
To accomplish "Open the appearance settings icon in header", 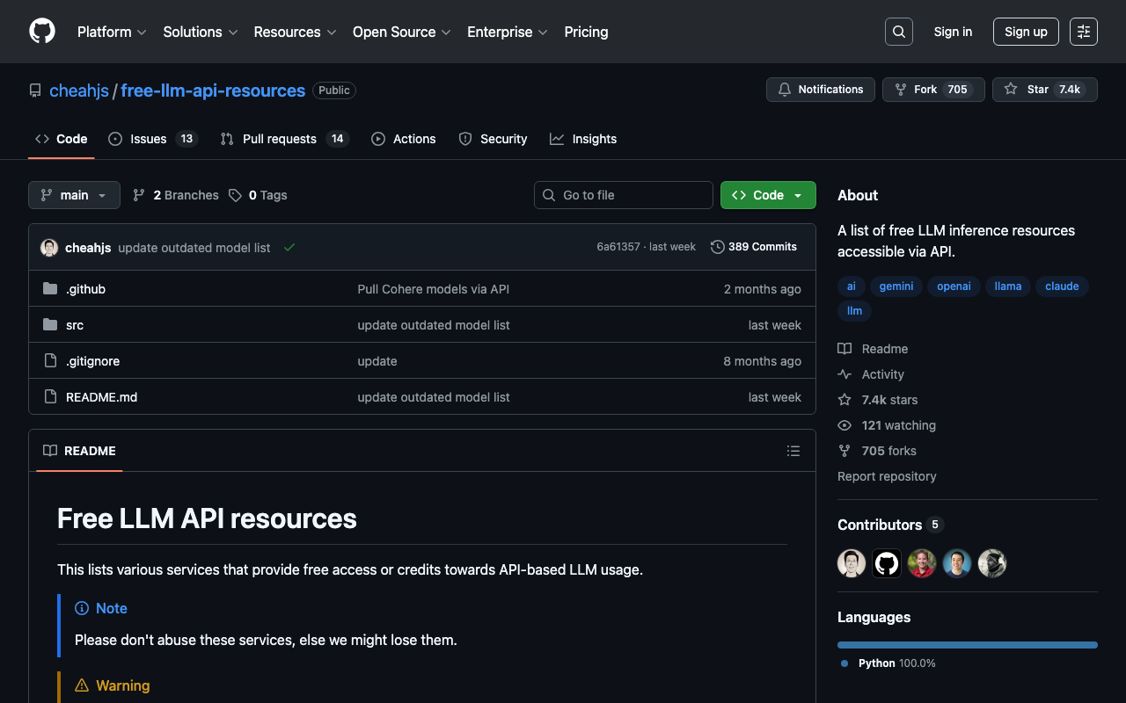I will 1083,32.
